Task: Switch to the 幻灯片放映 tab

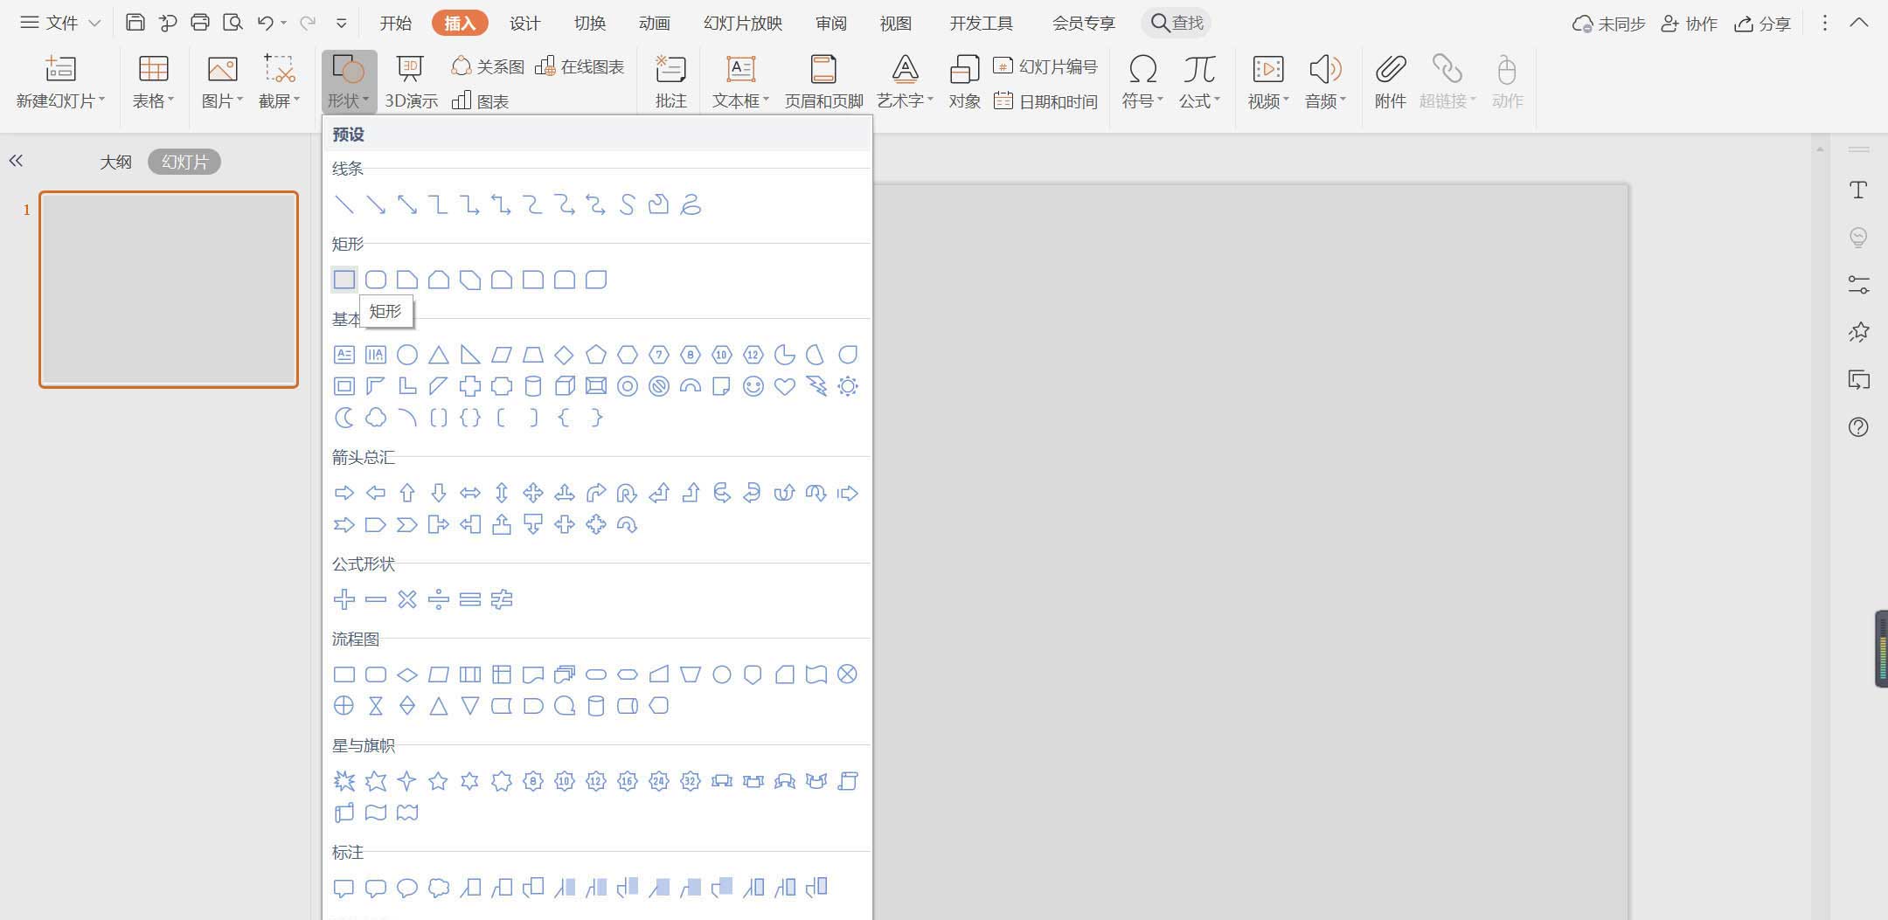Action: click(x=743, y=23)
